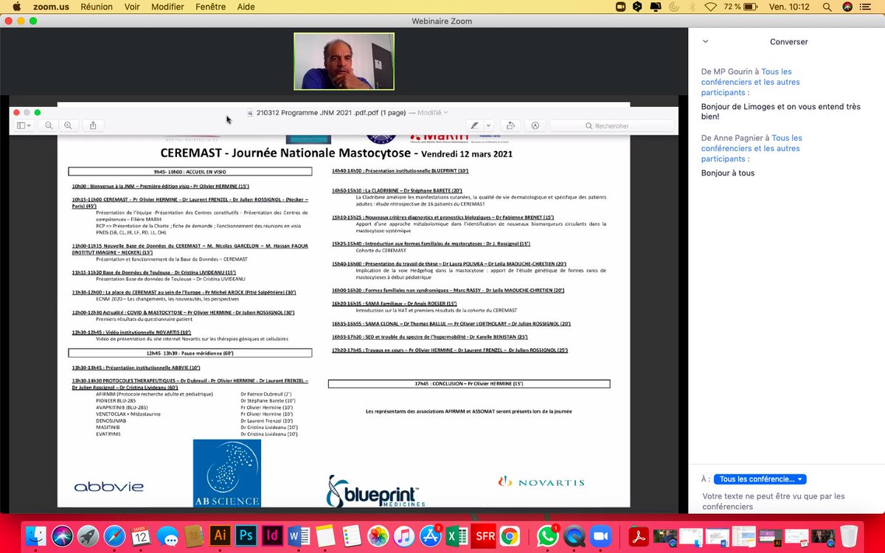Click the Share button in Preview toolbar

click(x=93, y=125)
